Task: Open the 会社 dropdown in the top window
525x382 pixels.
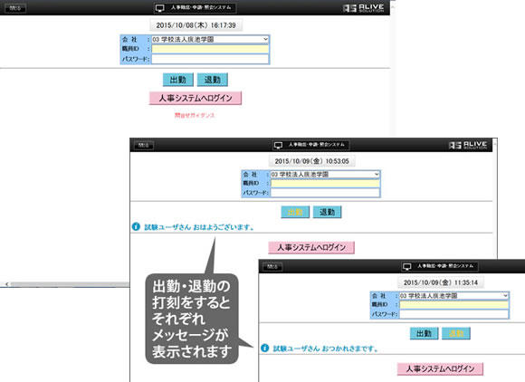Action: (x=210, y=40)
